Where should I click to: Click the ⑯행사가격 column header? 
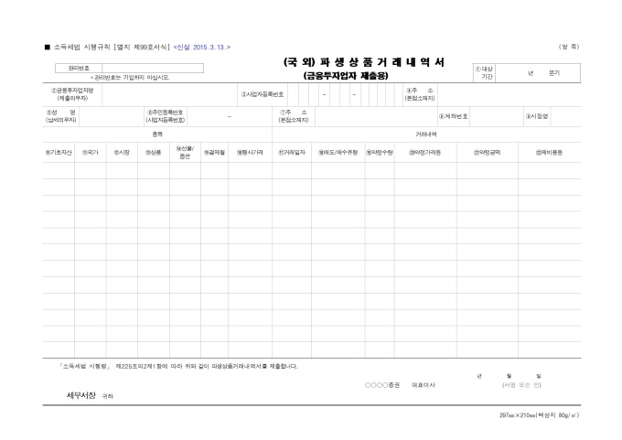pos(250,153)
